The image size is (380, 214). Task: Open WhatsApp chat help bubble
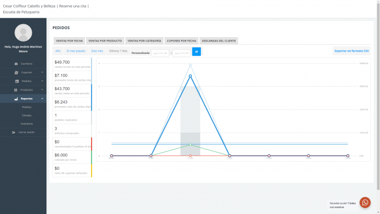[365, 203]
